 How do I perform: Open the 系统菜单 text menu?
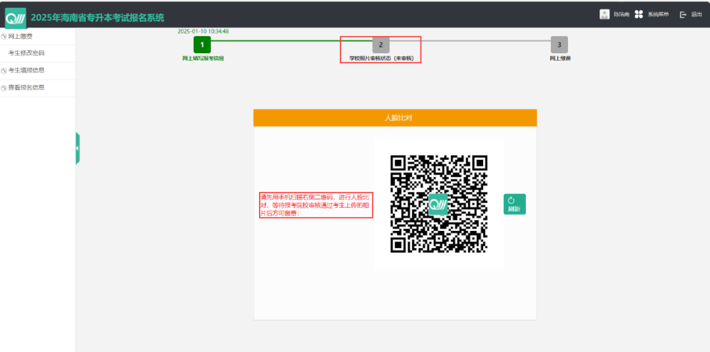(658, 14)
